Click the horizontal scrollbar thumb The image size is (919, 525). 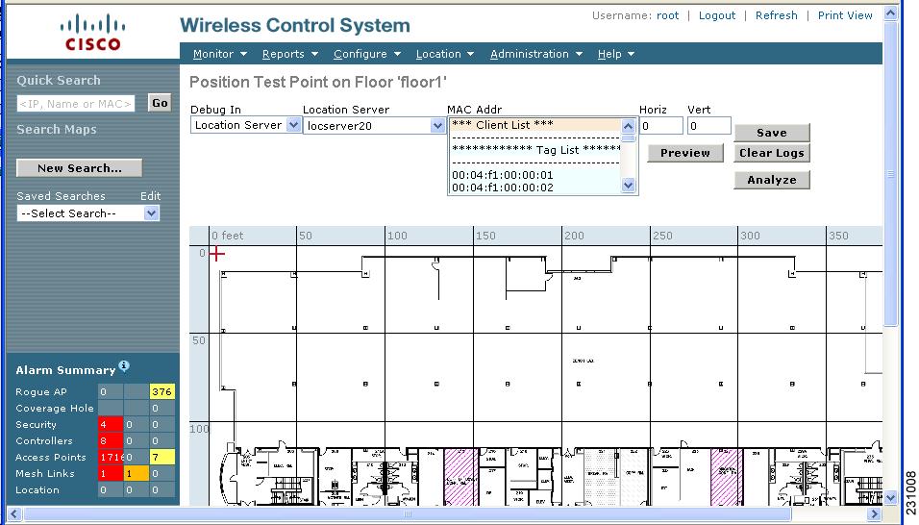tap(408, 514)
